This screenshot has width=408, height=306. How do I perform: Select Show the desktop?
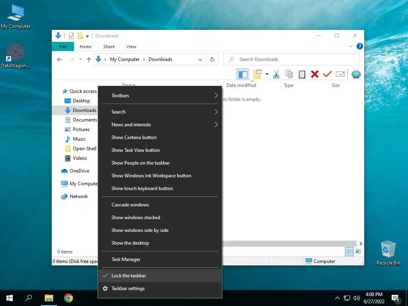[x=160, y=243]
